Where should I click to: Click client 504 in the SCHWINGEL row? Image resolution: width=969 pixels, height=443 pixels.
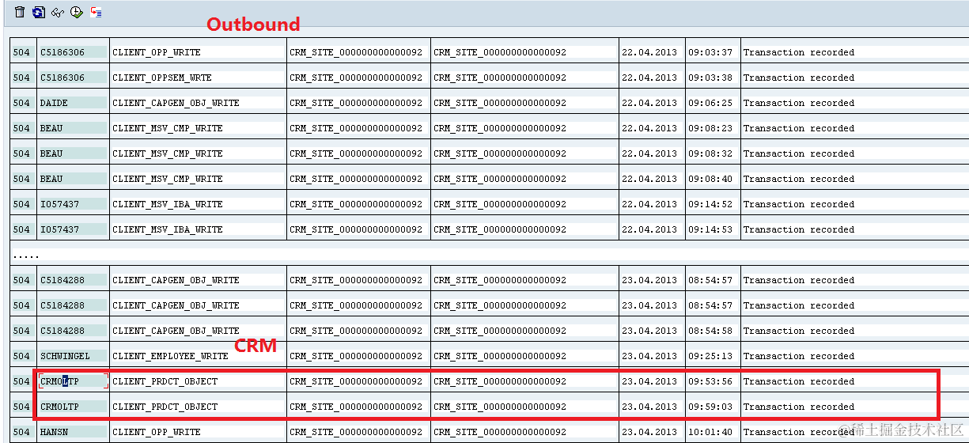click(x=22, y=356)
